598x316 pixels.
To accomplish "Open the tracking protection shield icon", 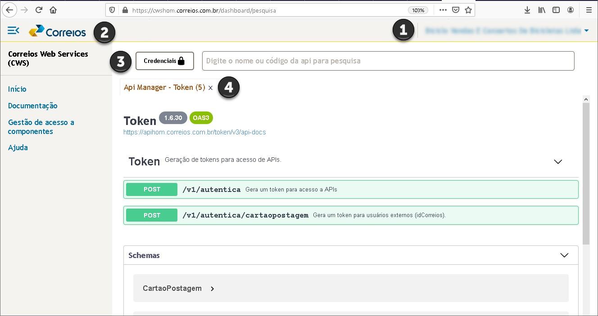I will (113, 10).
